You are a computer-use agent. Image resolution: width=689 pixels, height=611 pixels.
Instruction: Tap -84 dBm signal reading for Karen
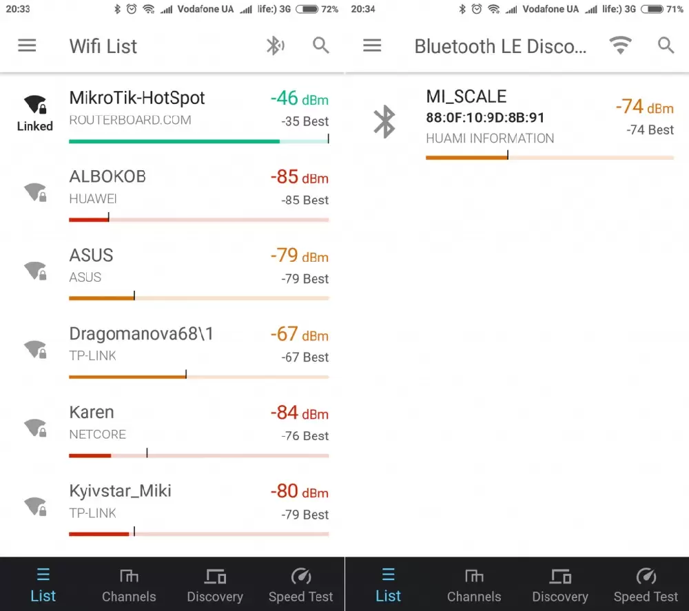pyautogui.click(x=299, y=413)
